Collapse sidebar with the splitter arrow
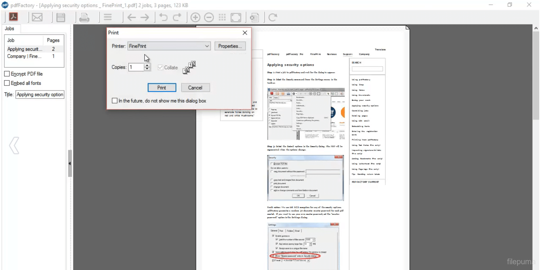Screen dimensions: 540x270 [x=70, y=163]
